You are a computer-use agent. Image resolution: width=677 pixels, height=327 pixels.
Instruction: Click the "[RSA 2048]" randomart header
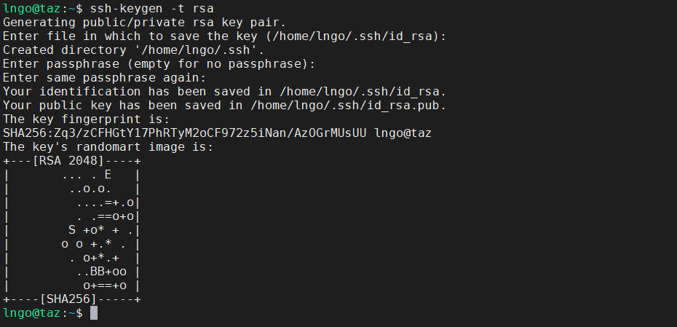[x=69, y=161]
